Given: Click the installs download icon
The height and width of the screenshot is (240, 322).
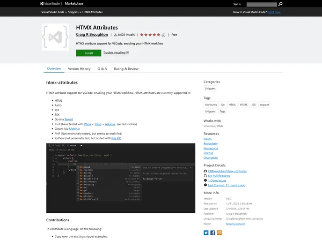Looking at the screenshot, I should (x=116, y=35).
